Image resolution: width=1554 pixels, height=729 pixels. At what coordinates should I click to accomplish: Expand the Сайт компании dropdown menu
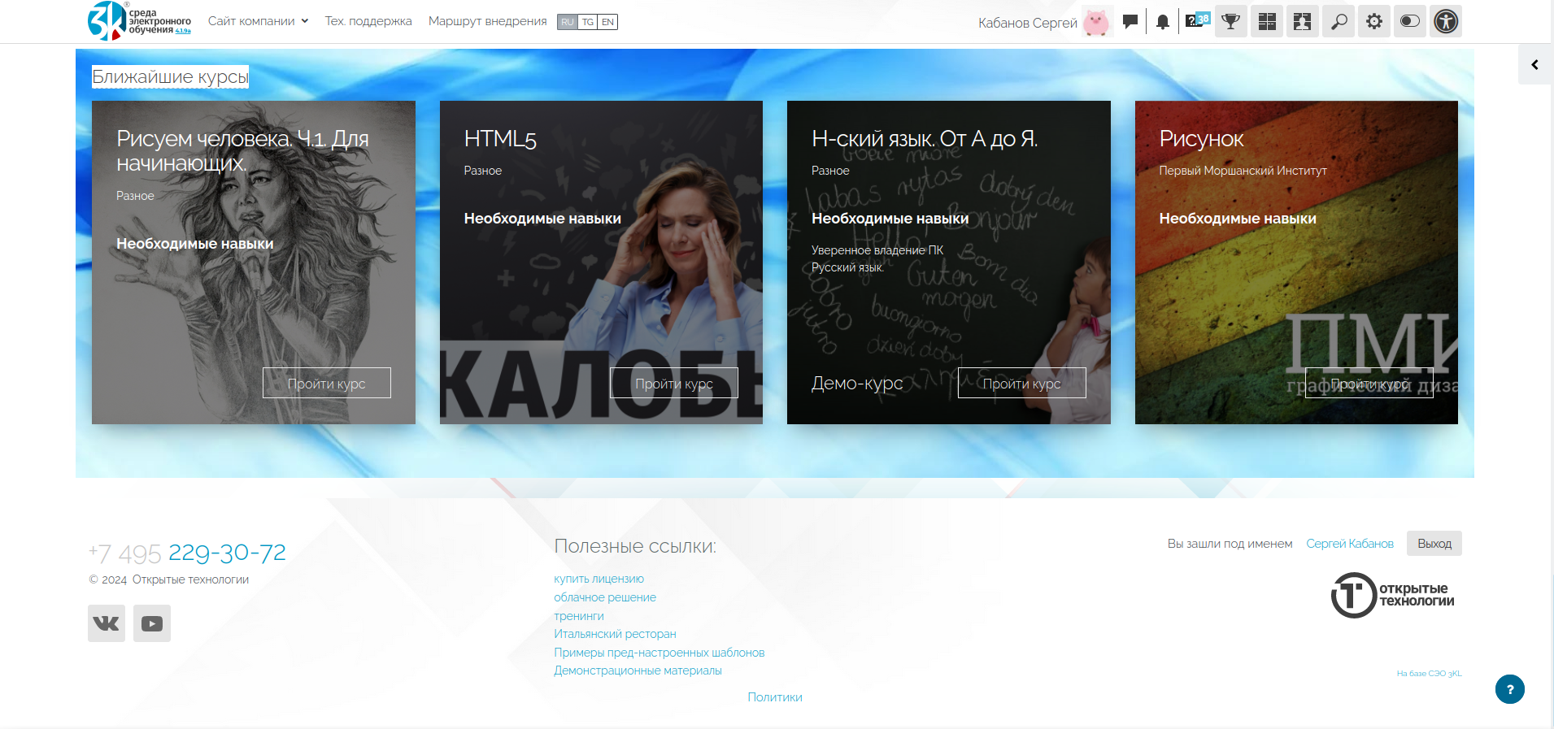point(258,21)
